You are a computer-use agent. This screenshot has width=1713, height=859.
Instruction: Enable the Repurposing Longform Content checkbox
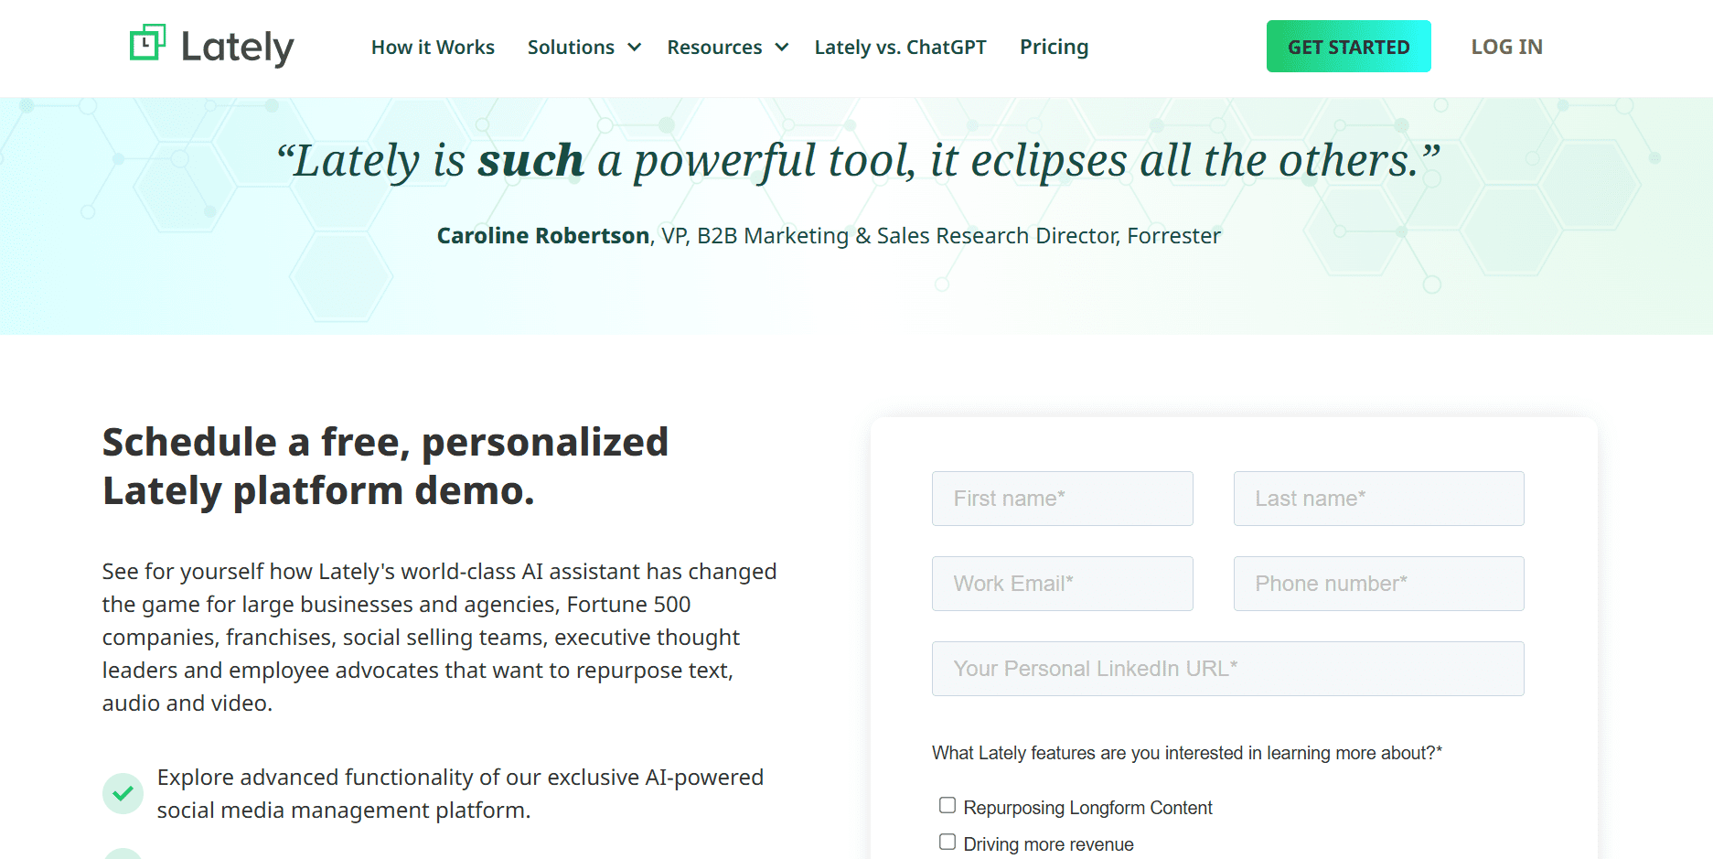pyautogui.click(x=947, y=804)
